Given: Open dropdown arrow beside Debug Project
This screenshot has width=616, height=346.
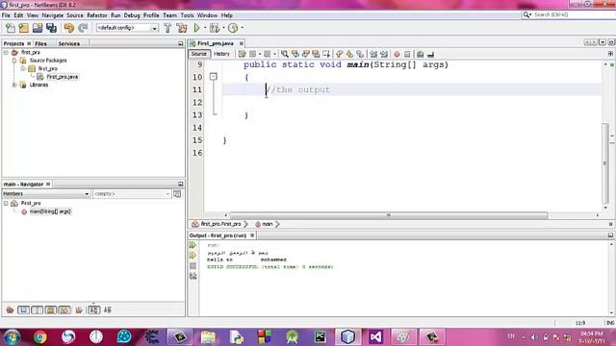Looking at the screenshot, I should click(223, 28).
